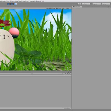This screenshot has width=111, height=111.
Task: Toggle Mute audio in Game view
Action: 59,8
